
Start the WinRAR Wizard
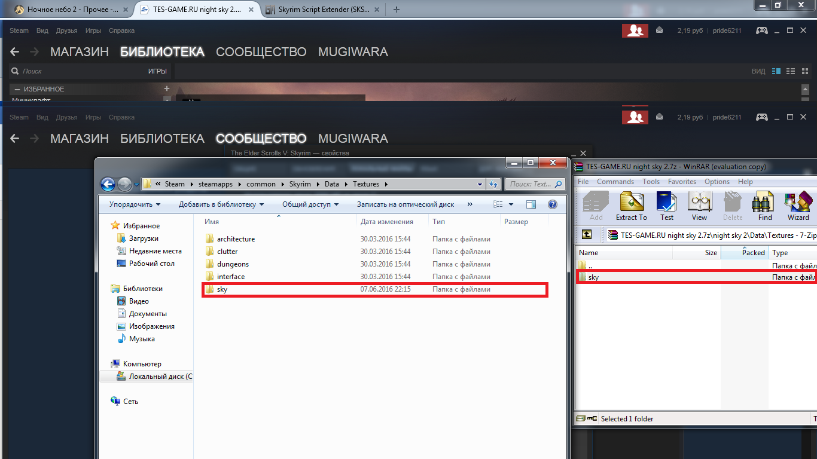pos(798,206)
